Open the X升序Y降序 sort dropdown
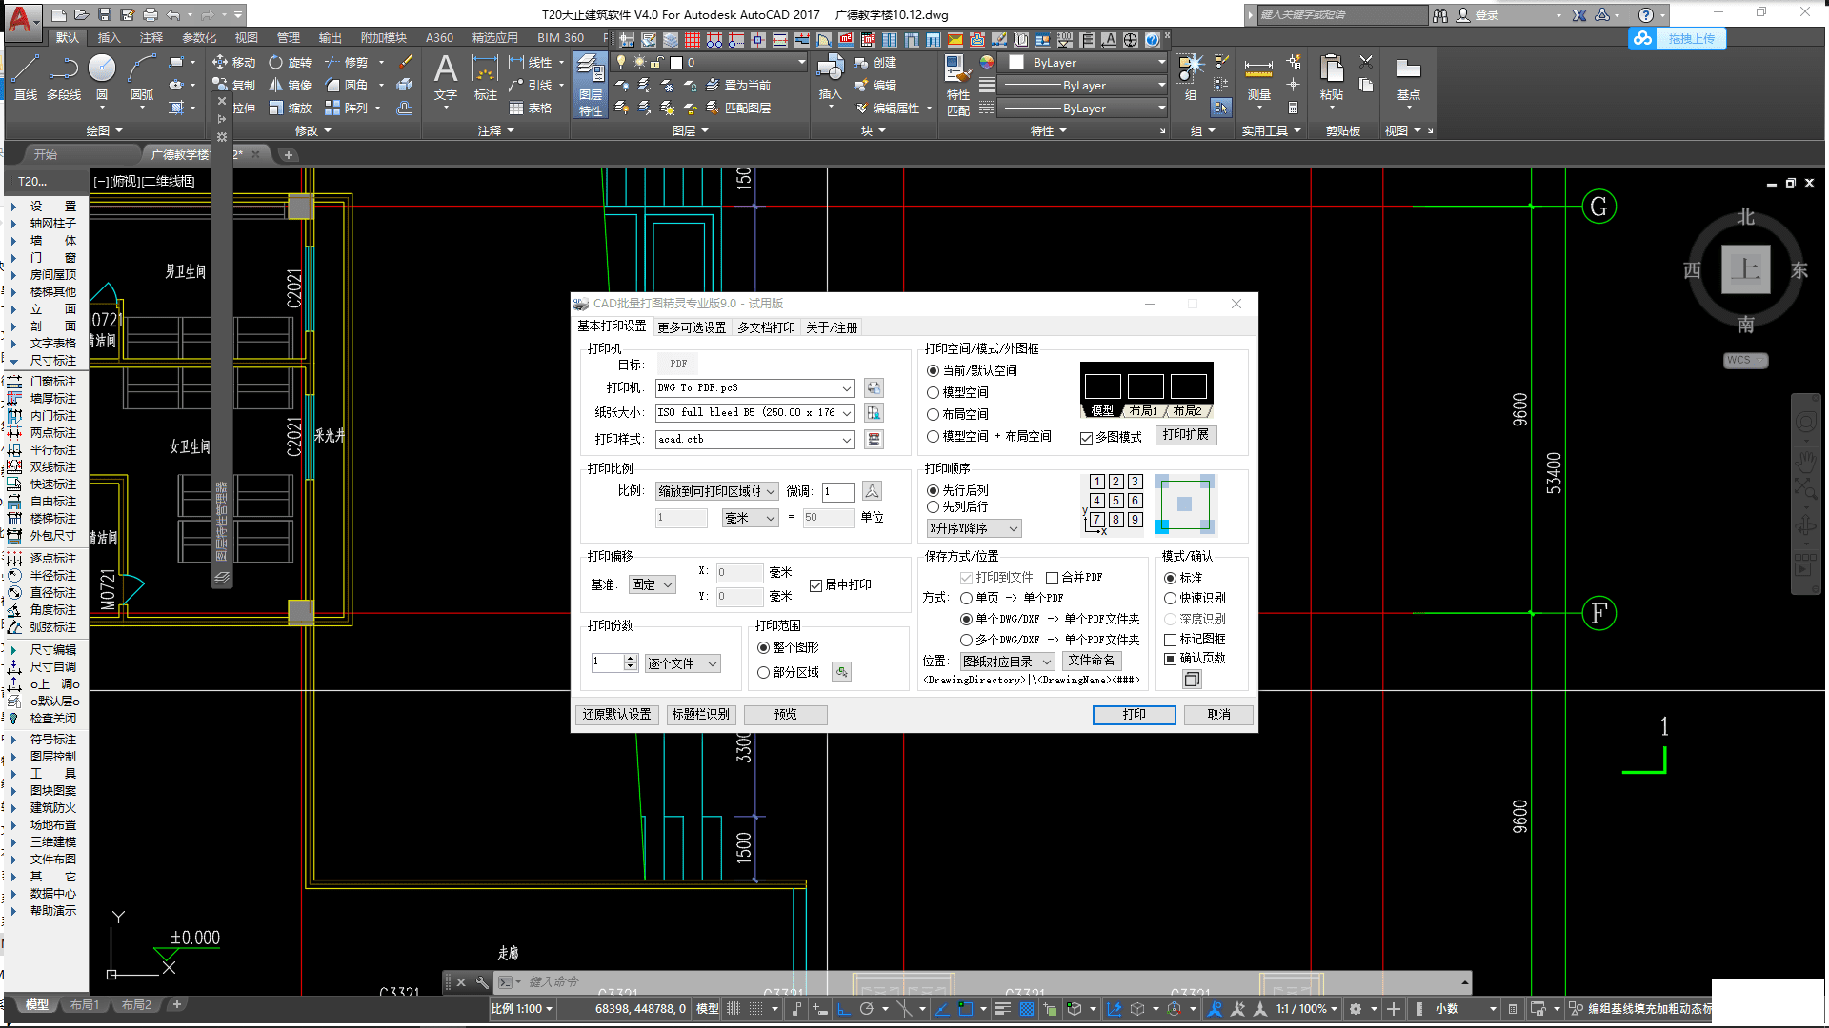The height and width of the screenshot is (1028, 1829). 974,528
